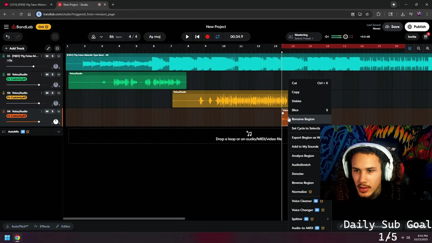Open the BandLab hamburger menu
432x243 pixels.
pos(6,27)
